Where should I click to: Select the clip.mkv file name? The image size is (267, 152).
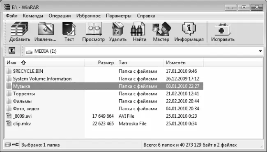[22, 123]
